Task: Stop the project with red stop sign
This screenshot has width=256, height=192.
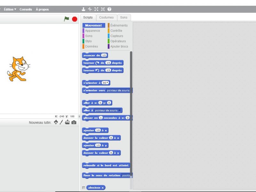Action: point(75,19)
